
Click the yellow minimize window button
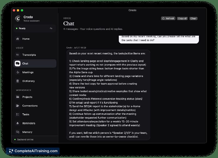(x=18, y=10)
